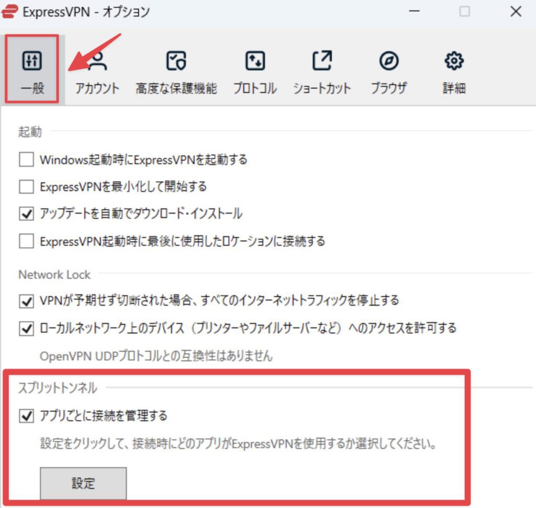Image resolution: width=536 pixels, height=508 pixels.
Task: Click the ExpressVPN logo in the title bar
Action: tap(9, 11)
